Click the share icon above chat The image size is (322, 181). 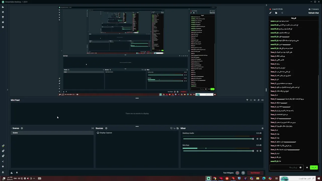(x=282, y=13)
